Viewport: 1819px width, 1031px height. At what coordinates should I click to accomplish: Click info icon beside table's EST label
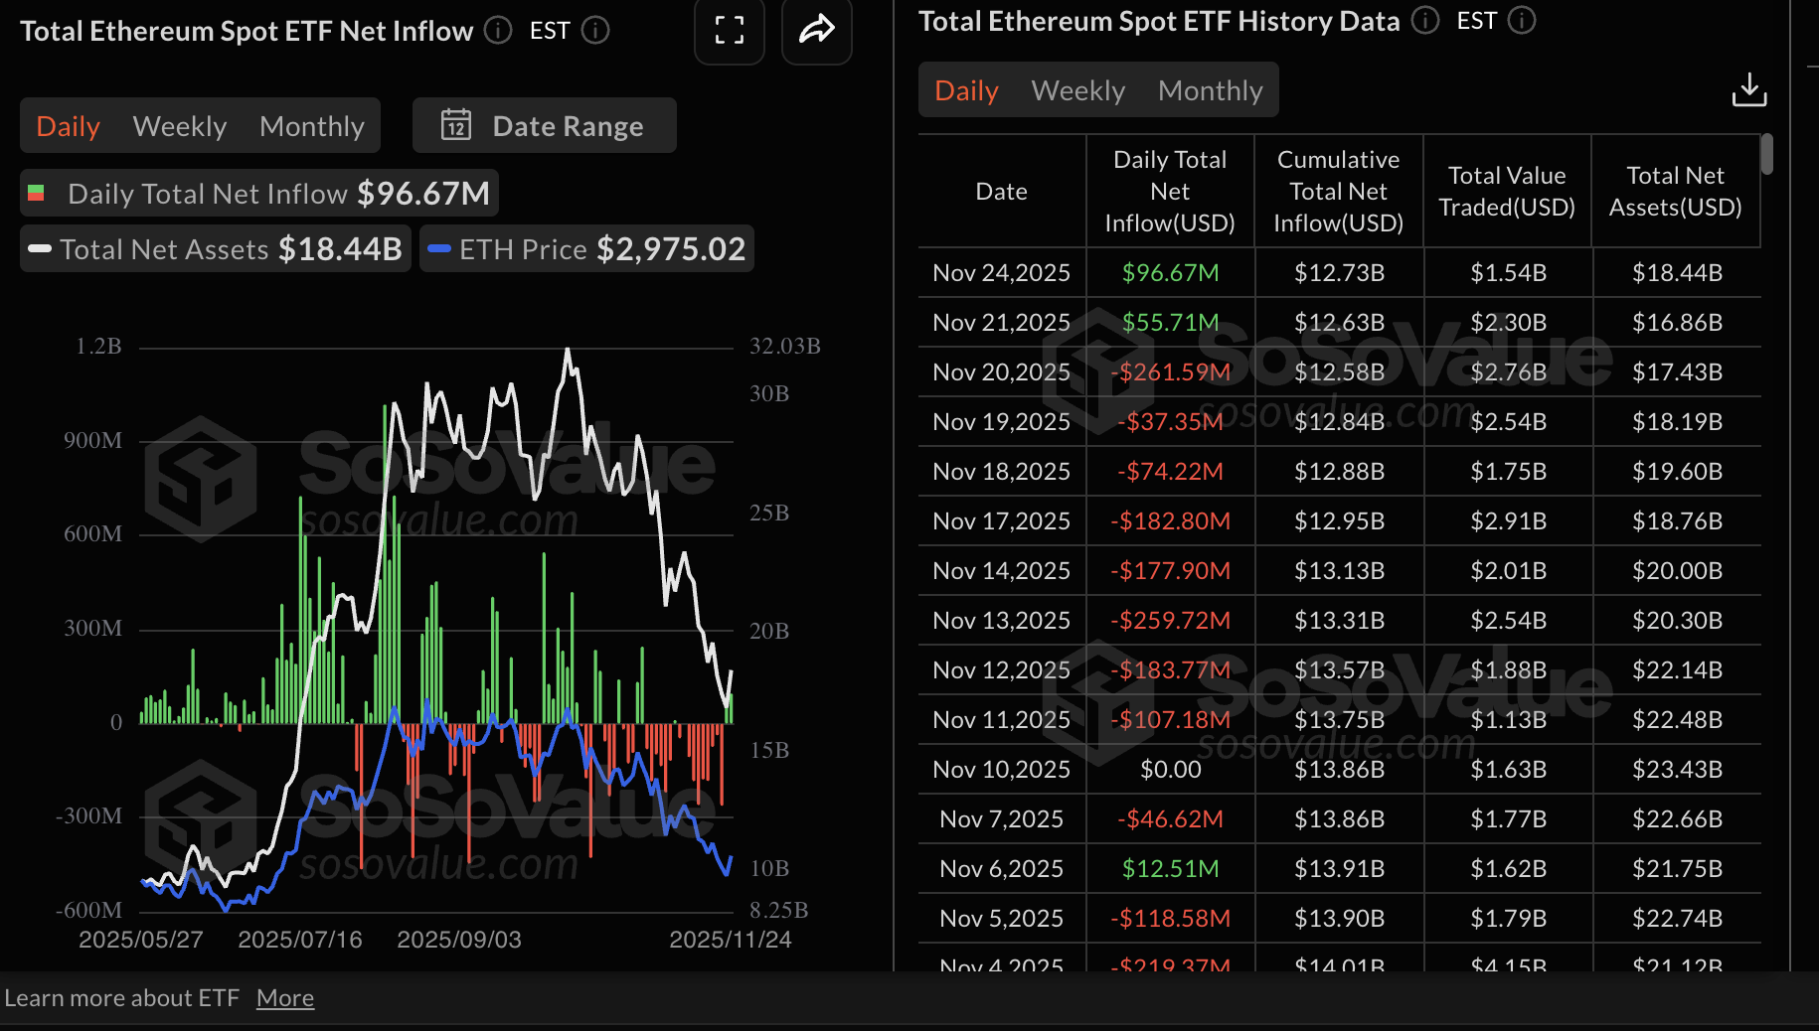(x=1523, y=20)
